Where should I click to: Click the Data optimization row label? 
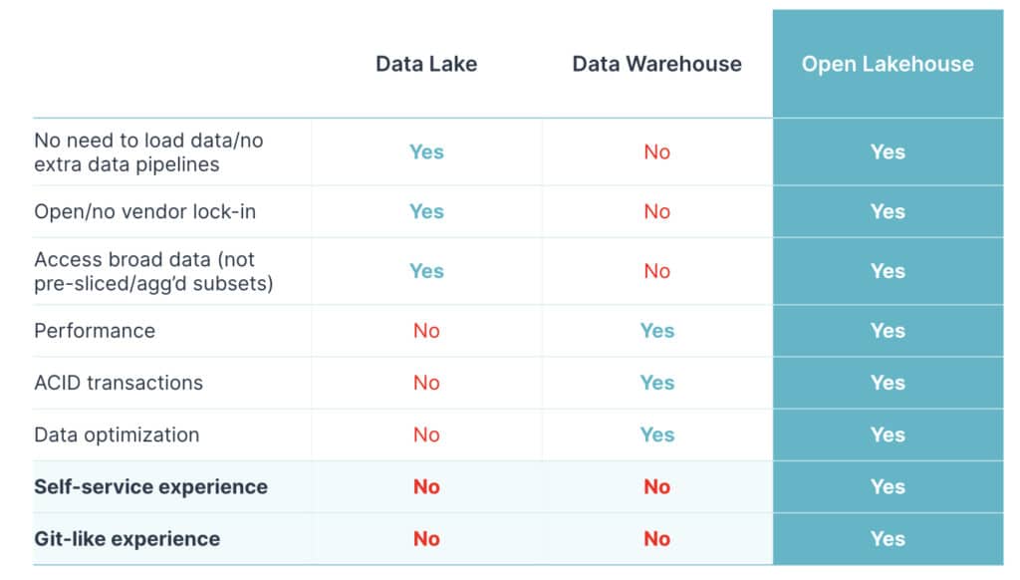pos(117,435)
